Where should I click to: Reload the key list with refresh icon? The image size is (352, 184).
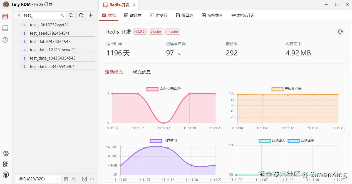click(x=81, y=15)
